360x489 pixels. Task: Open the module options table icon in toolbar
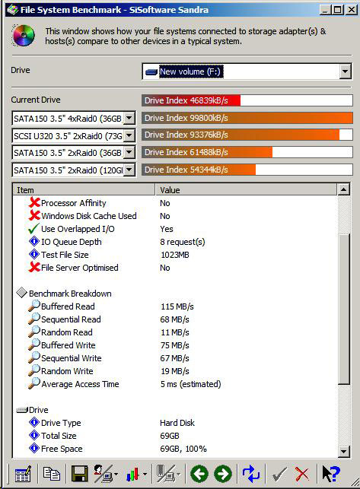[23, 475]
